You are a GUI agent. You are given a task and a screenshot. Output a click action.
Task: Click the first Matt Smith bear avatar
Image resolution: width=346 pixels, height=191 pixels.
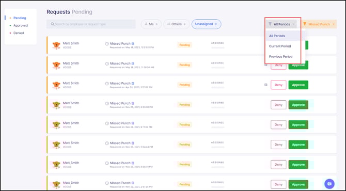pos(56,45)
